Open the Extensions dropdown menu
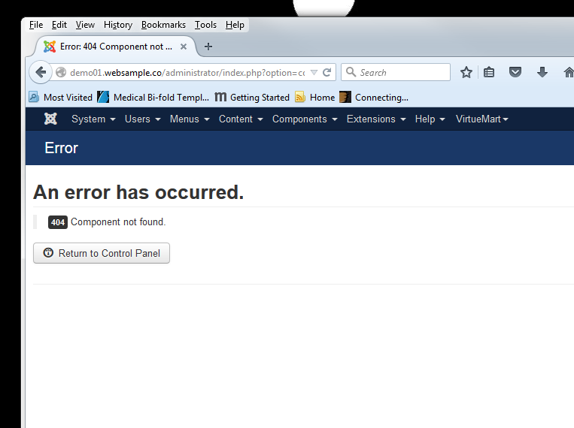This screenshot has width=574, height=428. coord(375,119)
